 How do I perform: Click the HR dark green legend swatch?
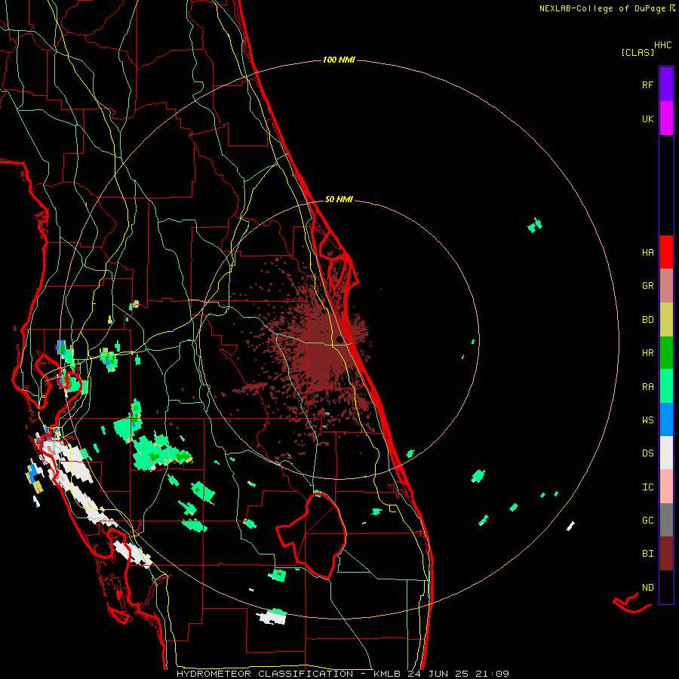pyautogui.click(x=666, y=352)
